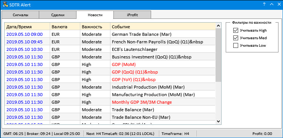Select the Monthly GDP 3M/3M Change row

pos(110,102)
